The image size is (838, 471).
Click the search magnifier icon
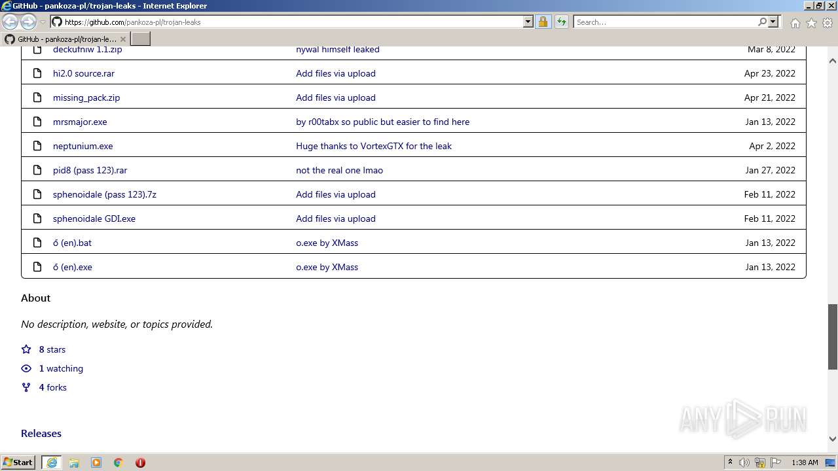click(x=762, y=22)
